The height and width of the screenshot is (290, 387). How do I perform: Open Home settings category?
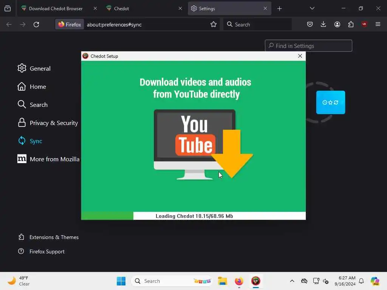pyautogui.click(x=32, y=86)
